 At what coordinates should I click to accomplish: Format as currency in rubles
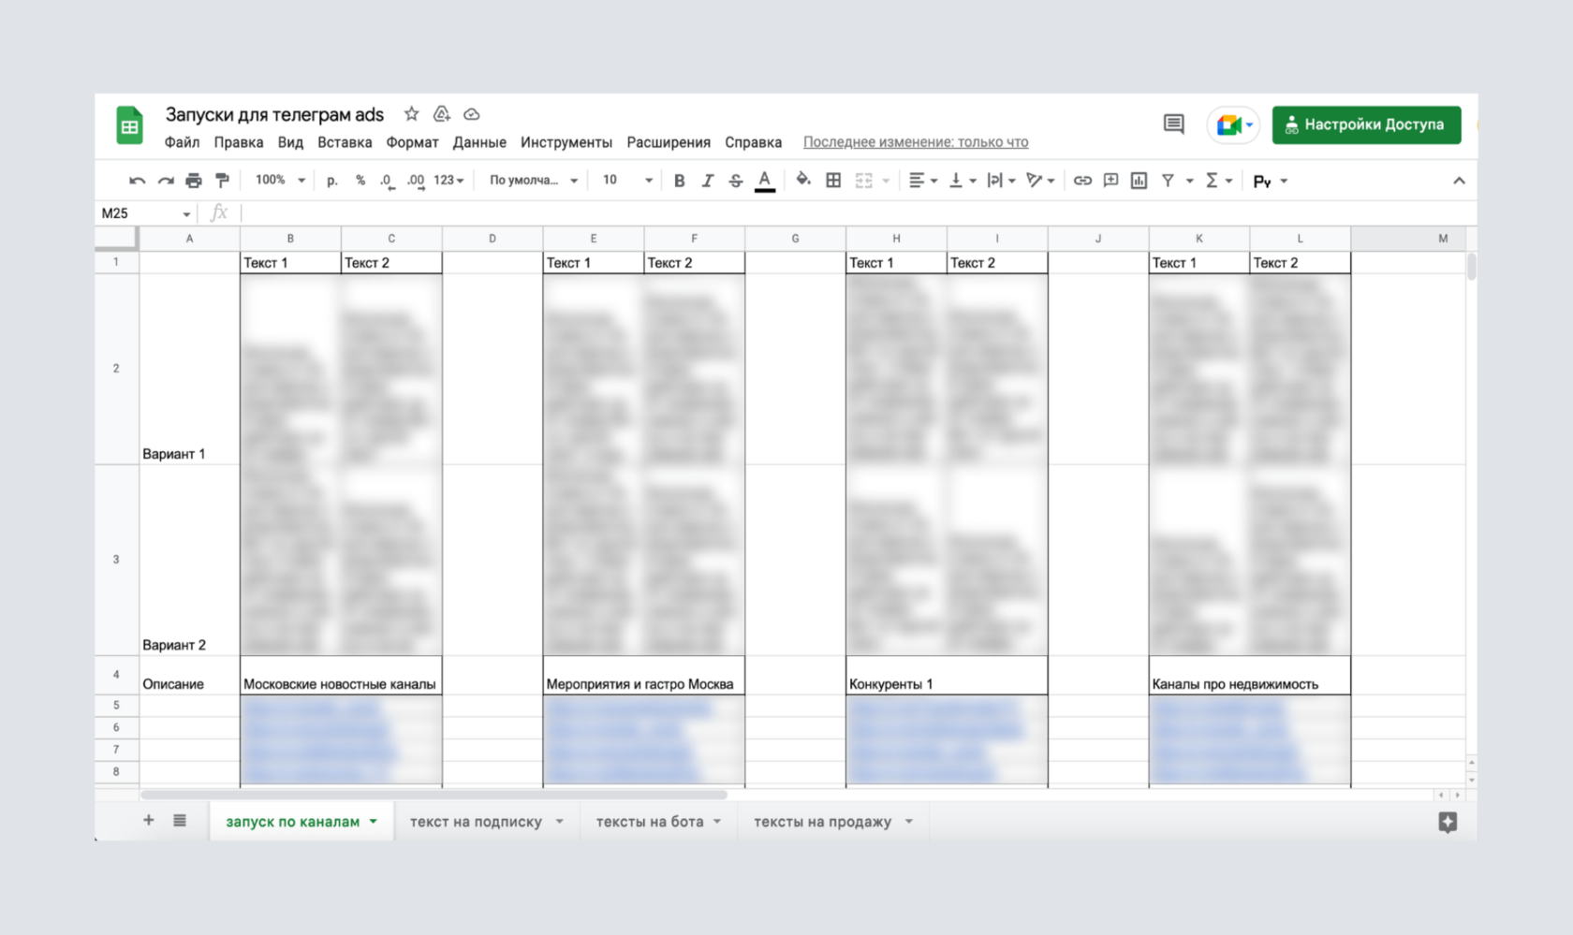point(331,181)
